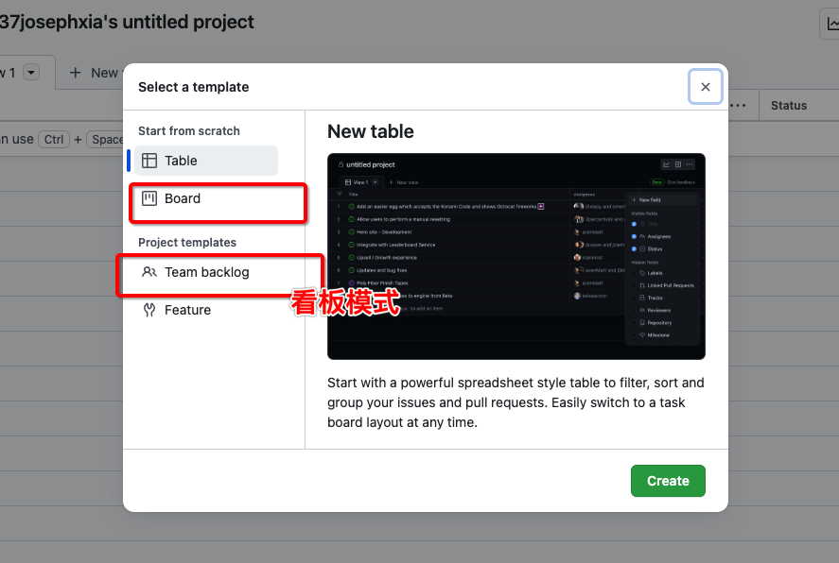The height and width of the screenshot is (563, 839).
Task: Click the Space key badge
Action: coord(106,139)
